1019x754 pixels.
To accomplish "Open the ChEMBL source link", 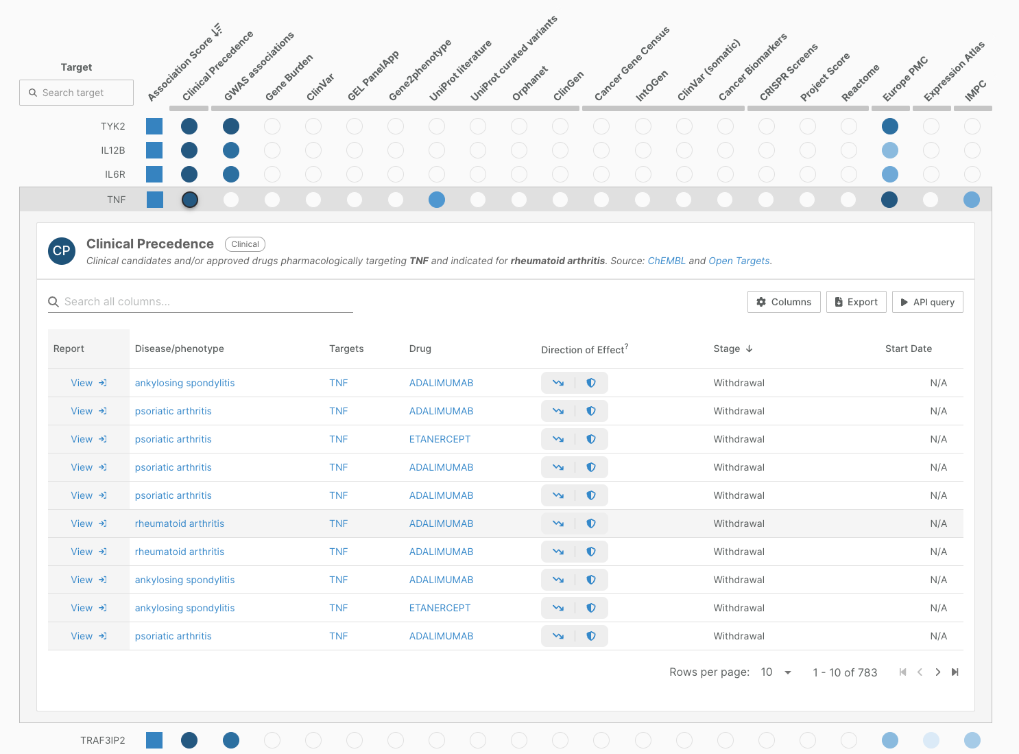I will coord(666,261).
